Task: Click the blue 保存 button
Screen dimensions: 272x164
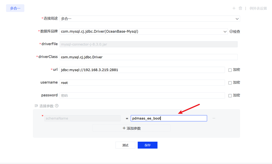Action: tap(147, 145)
